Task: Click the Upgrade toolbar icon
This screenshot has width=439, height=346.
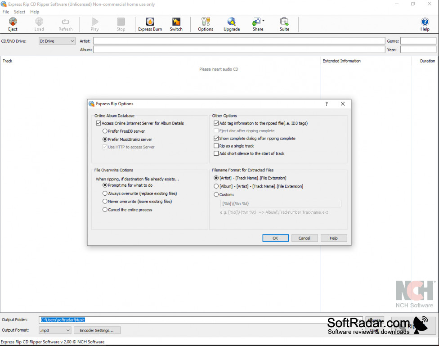Action: [x=232, y=24]
